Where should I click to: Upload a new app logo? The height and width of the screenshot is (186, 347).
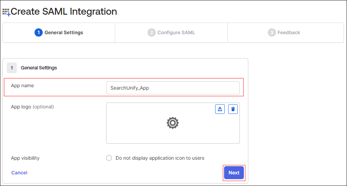point(220,109)
